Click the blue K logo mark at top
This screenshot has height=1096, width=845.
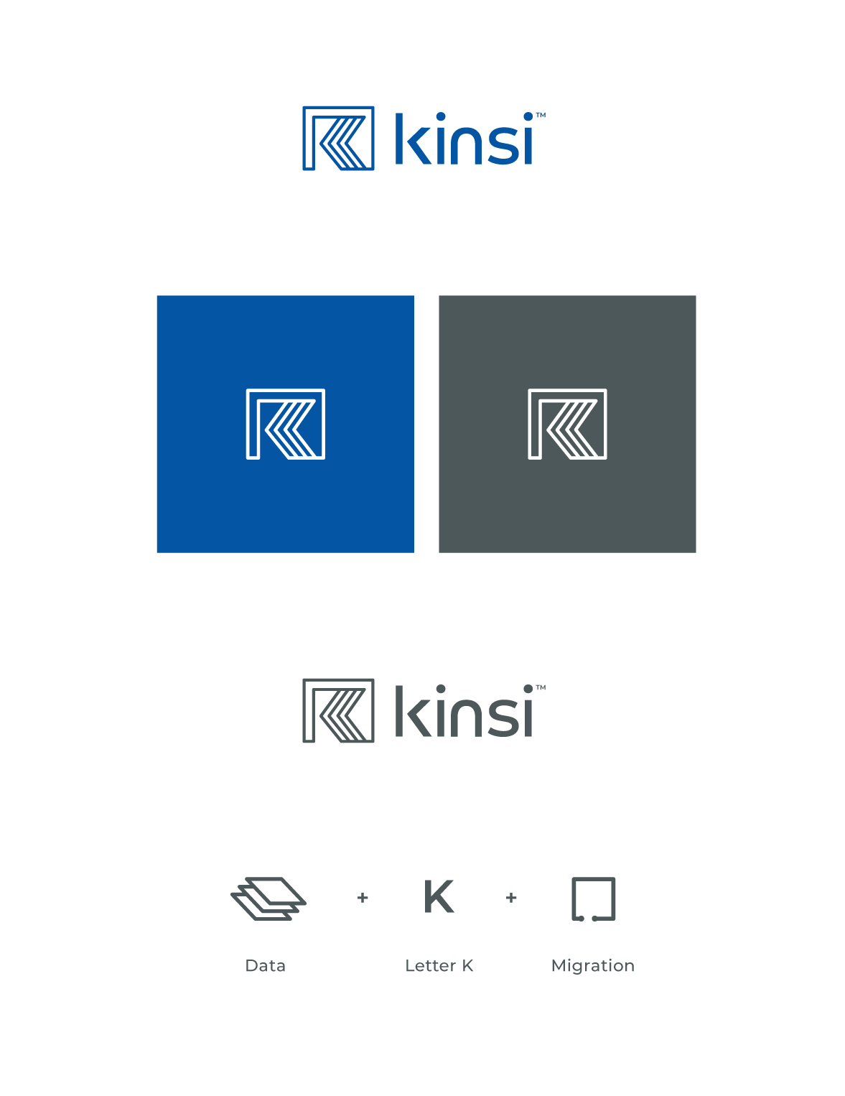(x=338, y=139)
